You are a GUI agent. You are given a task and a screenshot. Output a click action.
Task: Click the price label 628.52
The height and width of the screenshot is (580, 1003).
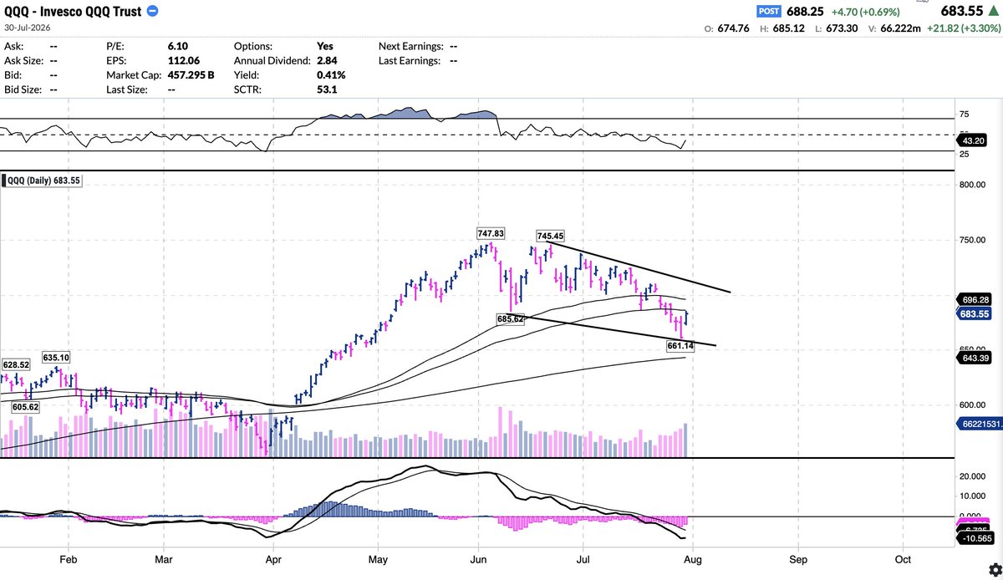coord(16,365)
